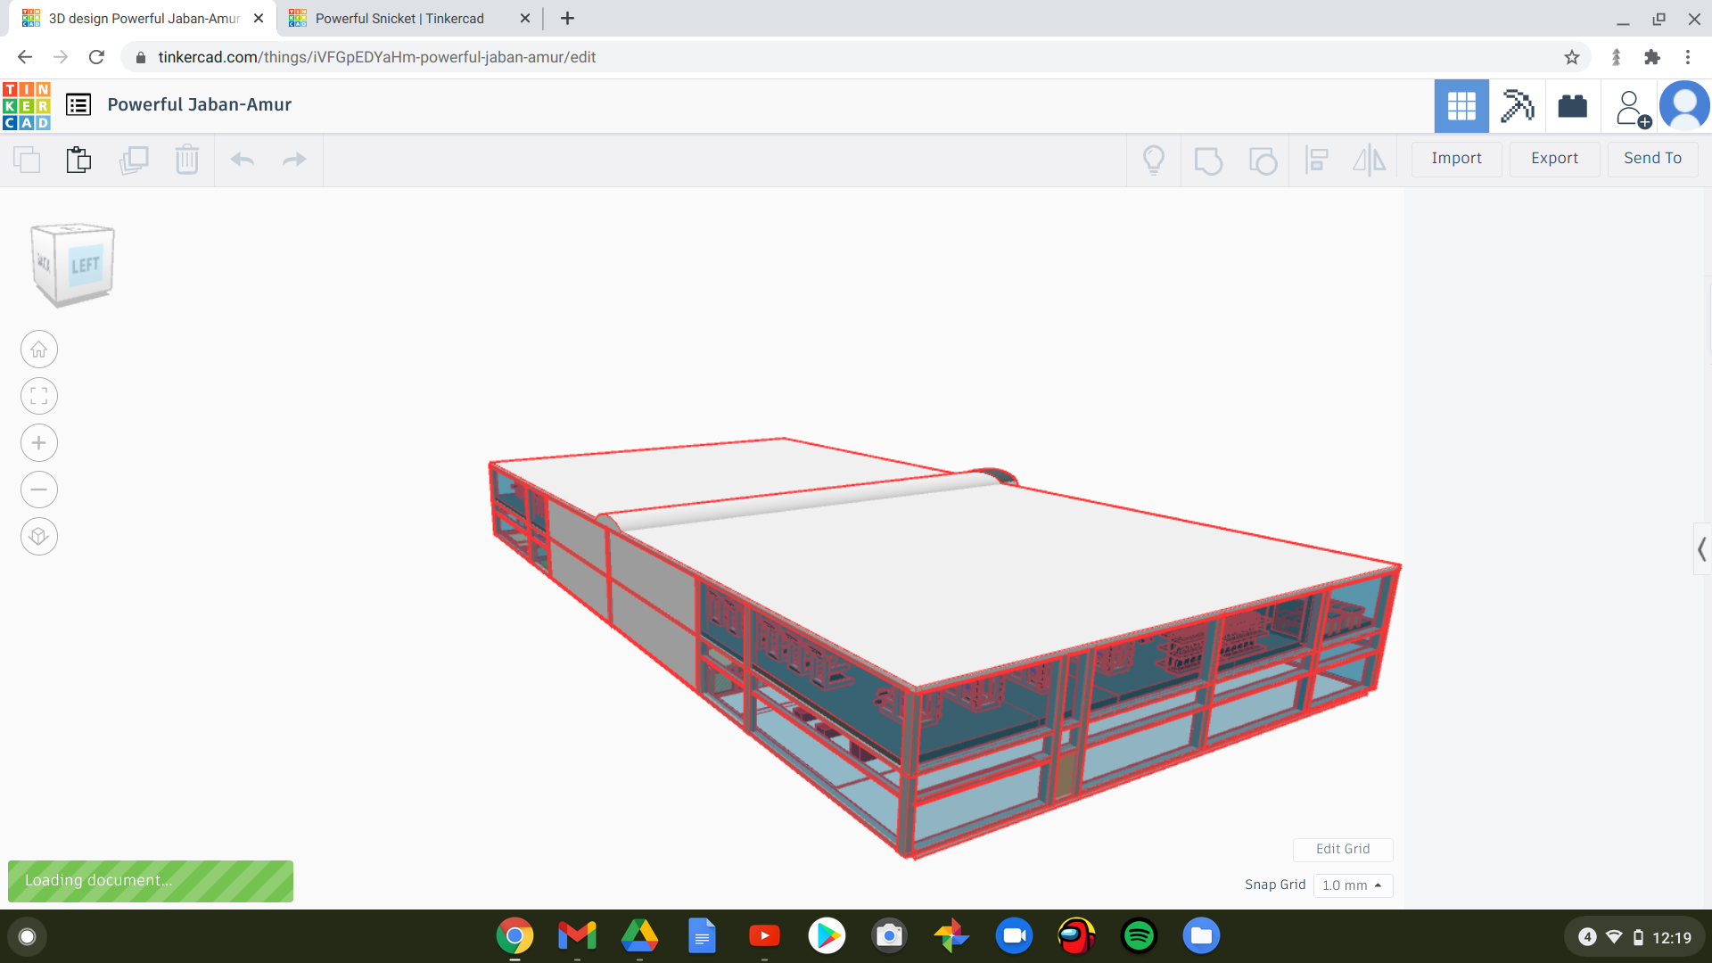Viewport: 1712px width, 963px height.
Task: Open YouTube from shelf
Action: 764,936
